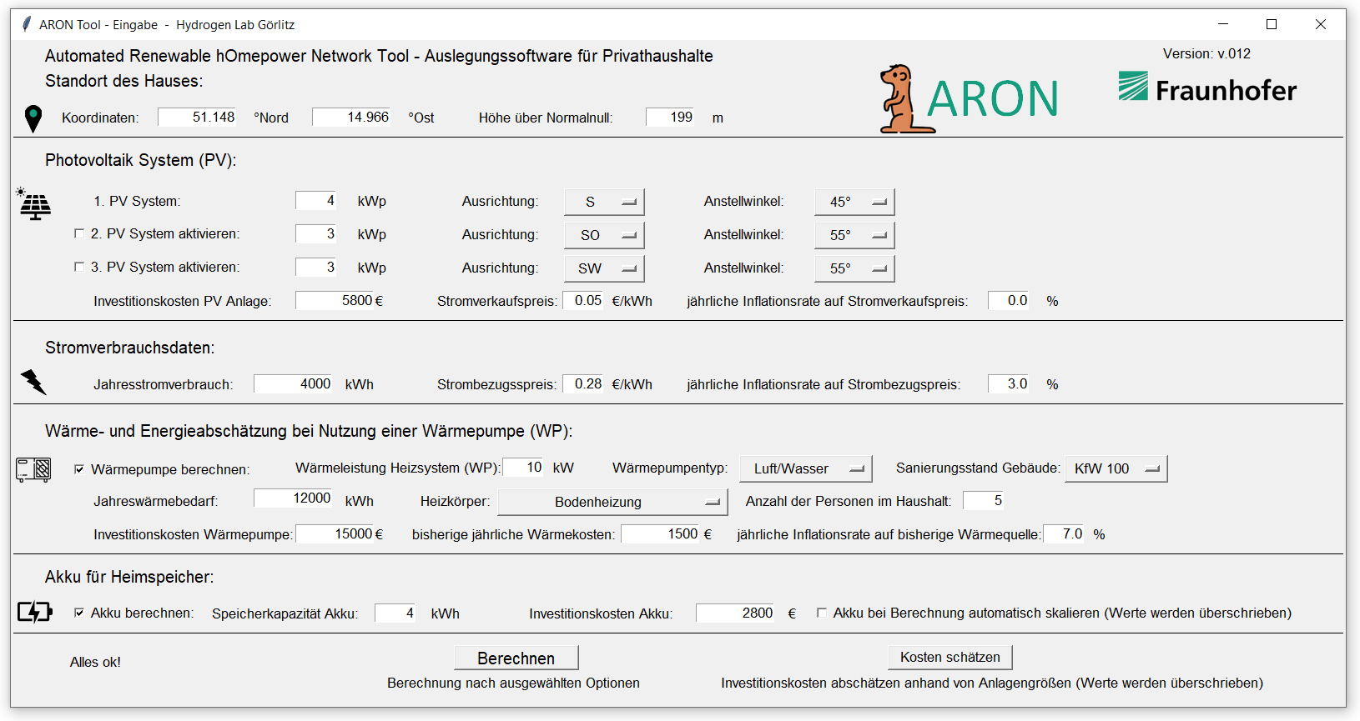1360x721 pixels.
Task: Click Inflation bisherige Wärmequelle field 7.0
Action: coord(1064,533)
